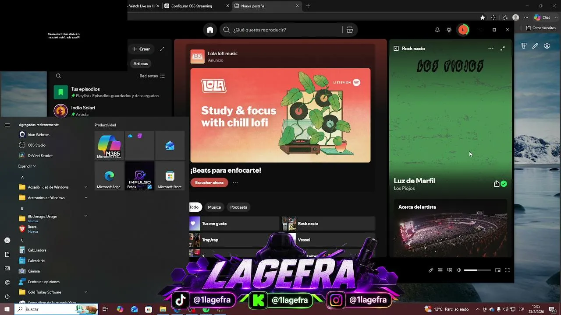Launch DaVinci Resolve from Start menu

click(40, 156)
